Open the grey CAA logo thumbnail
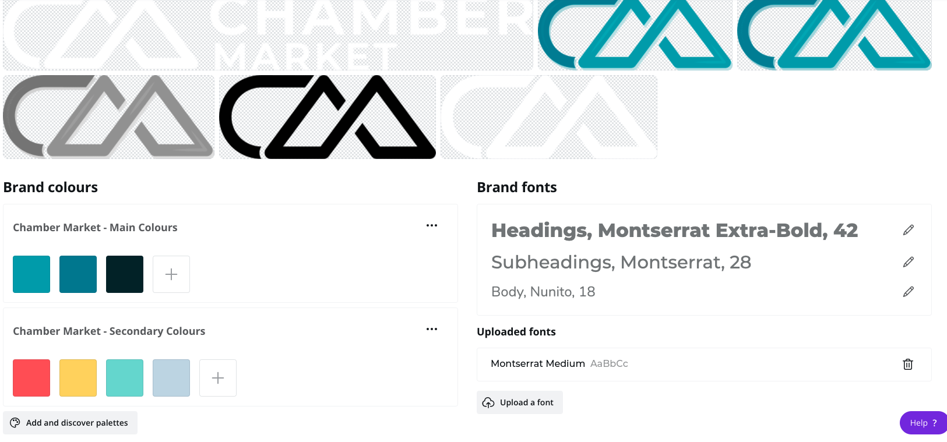The height and width of the screenshot is (442, 947). click(x=108, y=116)
